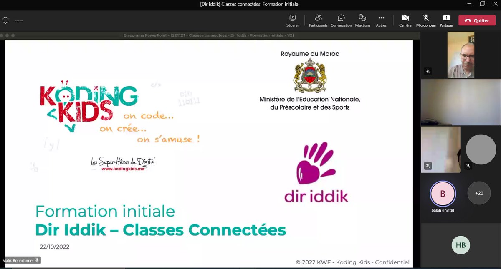Open the +20 additional participants
The image size is (501, 269).
pos(479,193)
